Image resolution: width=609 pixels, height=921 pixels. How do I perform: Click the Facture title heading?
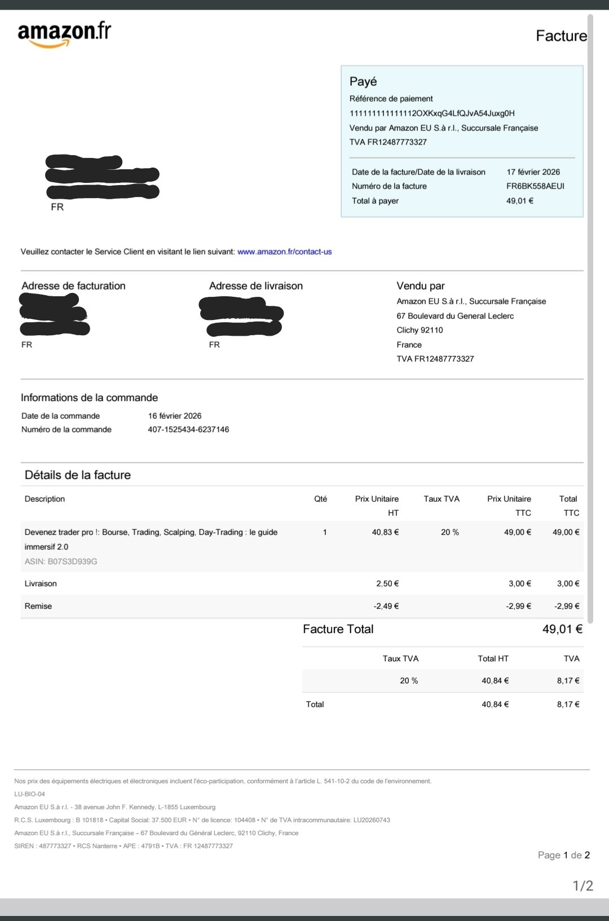(561, 36)
